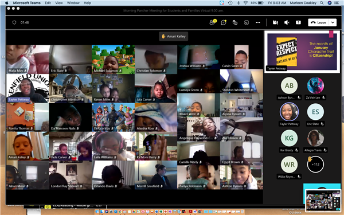Leave the meeting
This screenshot has width=344, height=215.
[319, 22]
